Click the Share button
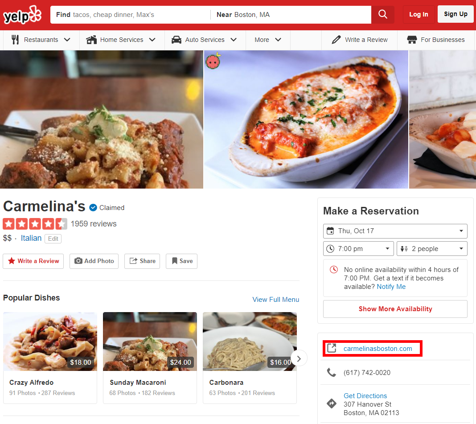The width and height of the screenshot is (476, 424). pyautogui.click(x=142, y=261)
